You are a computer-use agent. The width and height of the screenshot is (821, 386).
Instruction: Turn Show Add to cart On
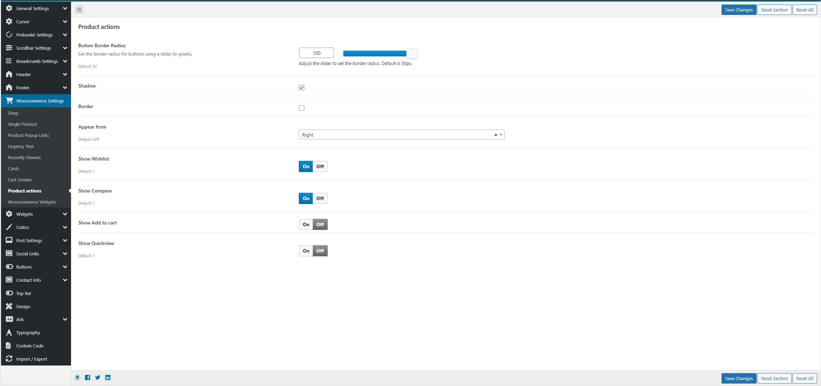306,224
